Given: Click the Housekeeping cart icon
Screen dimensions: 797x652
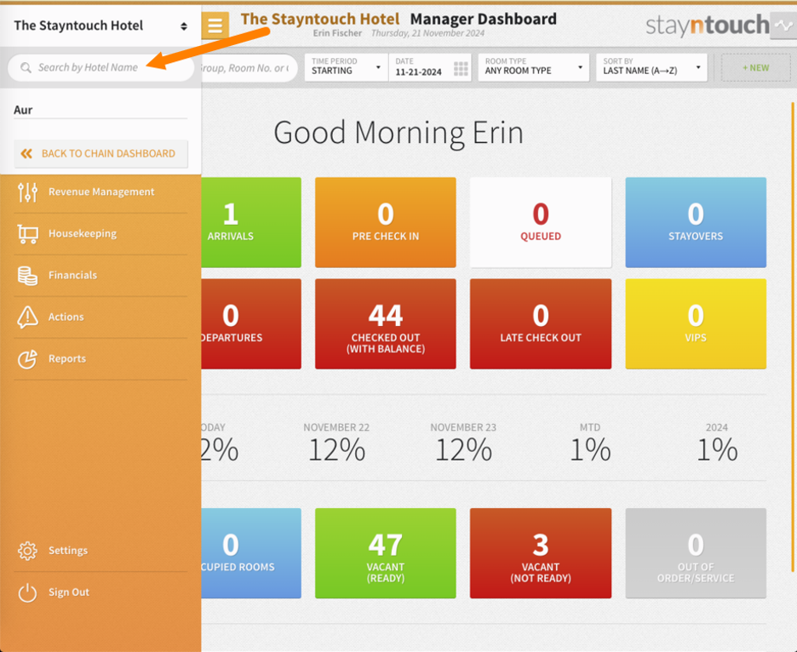Looking at the screenshot, I should (x=27, y=234).
